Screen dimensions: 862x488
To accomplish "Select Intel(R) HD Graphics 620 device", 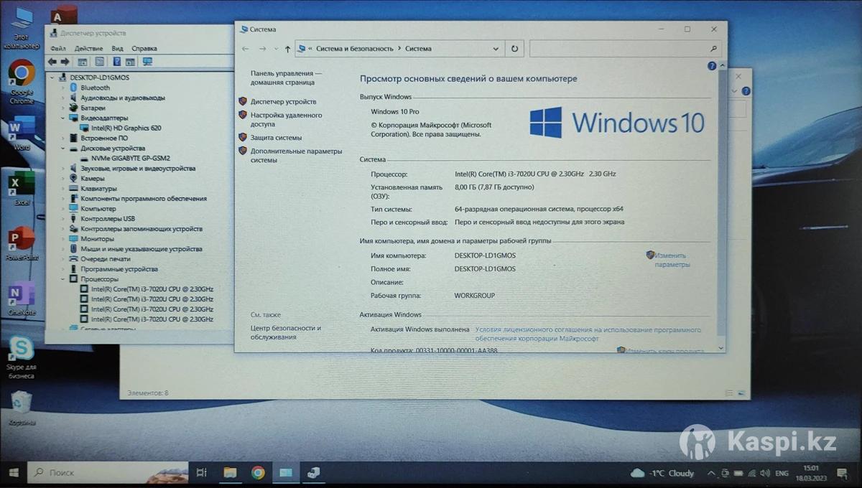I will point(126,128).
